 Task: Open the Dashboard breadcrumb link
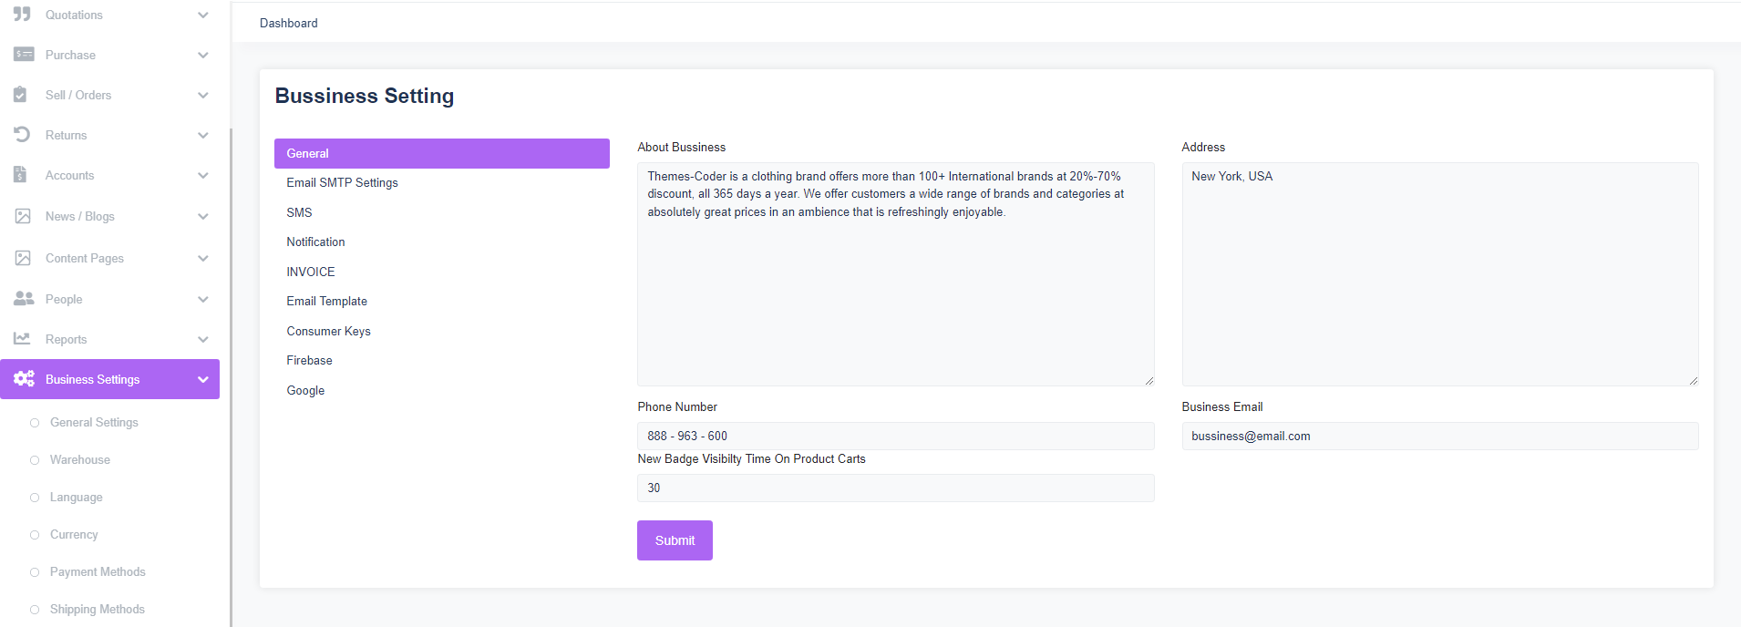coord(288,23)
